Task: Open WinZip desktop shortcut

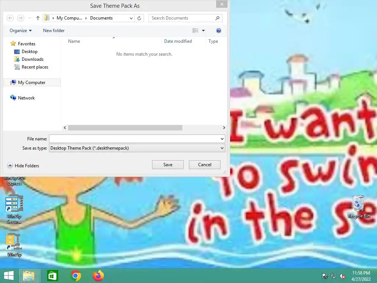Action: point(14,245)
